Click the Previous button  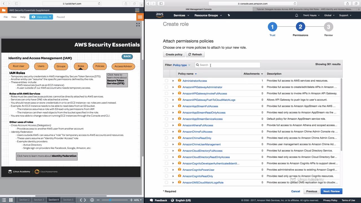[312, 191]
